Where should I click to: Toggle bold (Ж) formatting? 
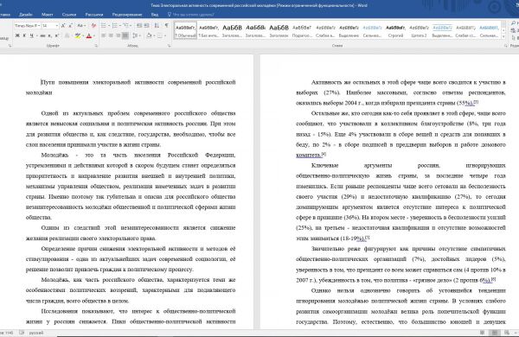click(17, 35)
